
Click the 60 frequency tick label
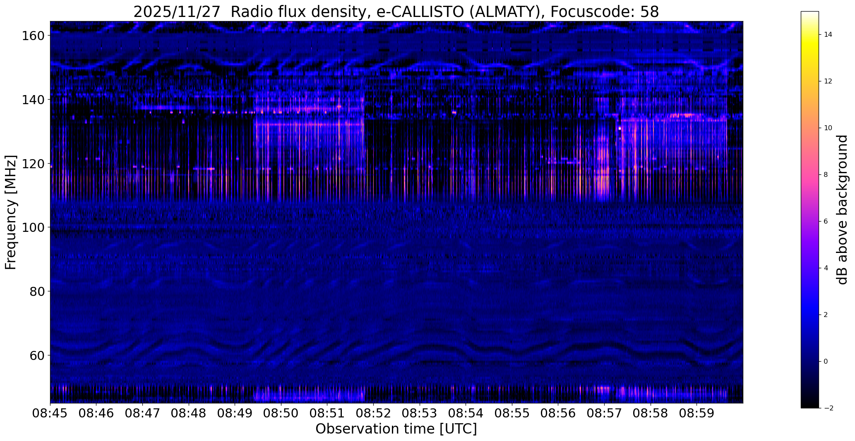[x=37, y=355]
